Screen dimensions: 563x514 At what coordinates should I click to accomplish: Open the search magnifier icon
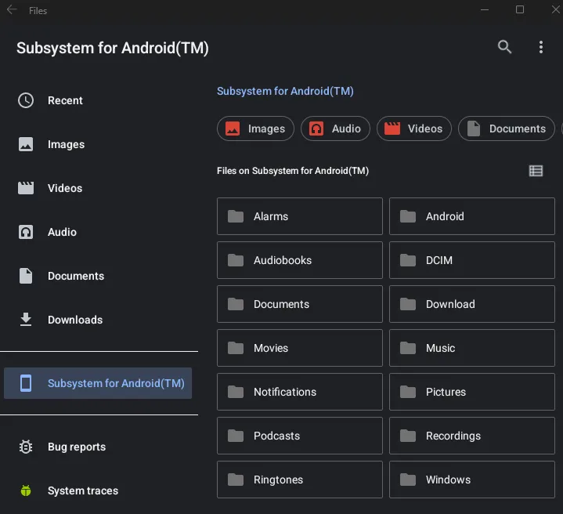pyautogui.click(x=504, y=47)
